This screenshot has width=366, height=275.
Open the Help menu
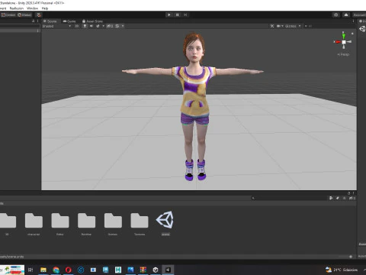coord(45,8)
